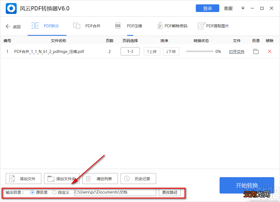The width and height of the screenshot is (280, 202).
Task: Open 历史记录 history
Action: [x=138, y=179]
